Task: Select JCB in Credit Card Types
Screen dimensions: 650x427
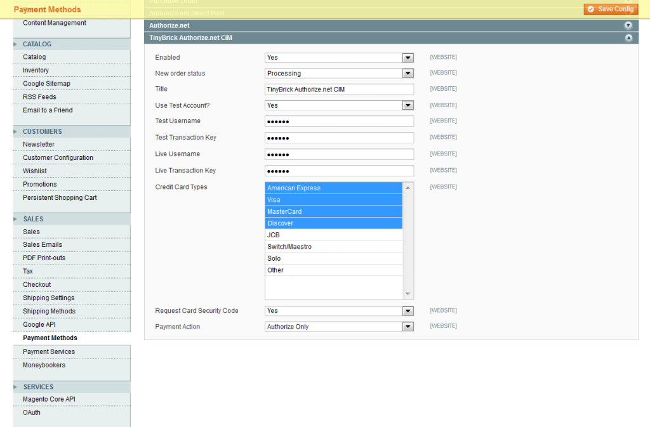Action: coord(333,235)
